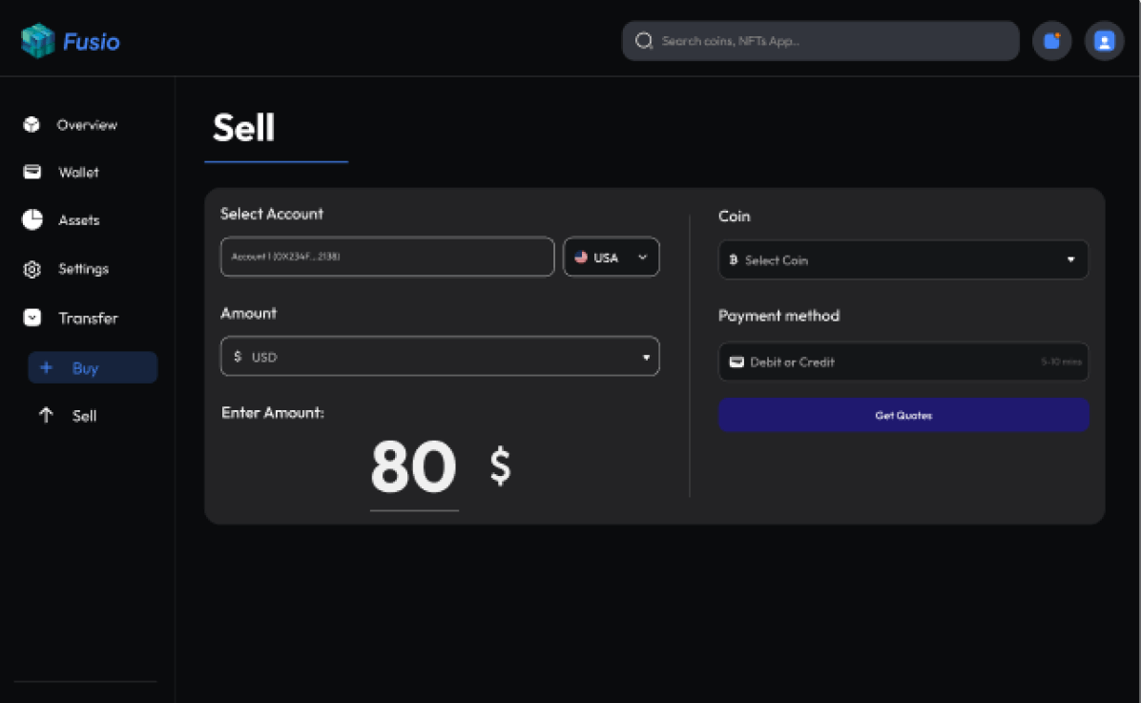Image resolution: width=1141 pixels, height=703 pixels.
Task: Click the Transfer icon in sidebar
Action: pos(31,319)
